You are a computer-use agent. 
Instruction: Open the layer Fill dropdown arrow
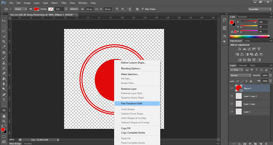pos(270,81)
